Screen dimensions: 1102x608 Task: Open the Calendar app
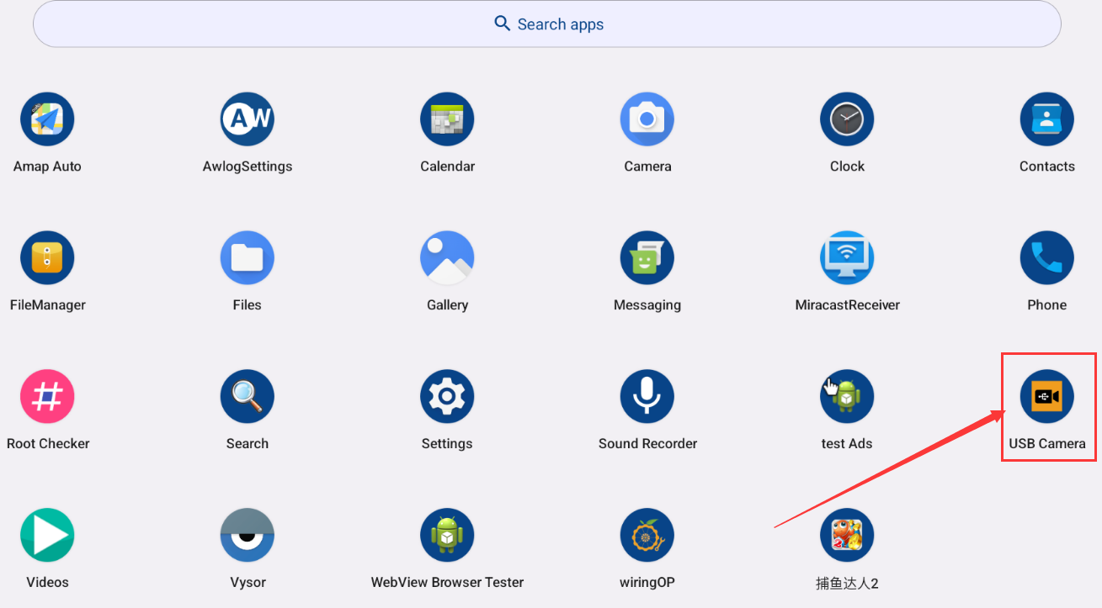[x=447, y=119]
